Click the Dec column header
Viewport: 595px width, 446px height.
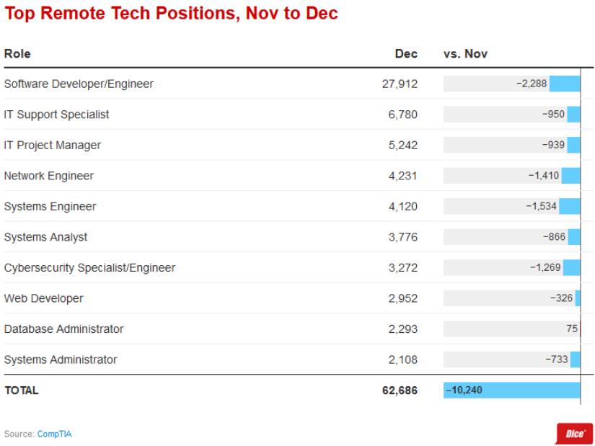pos(406,54)
